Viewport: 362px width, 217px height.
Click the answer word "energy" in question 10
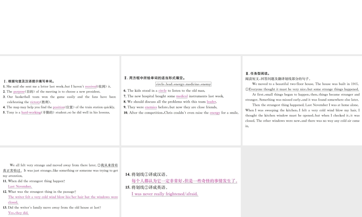coord(215,113)
